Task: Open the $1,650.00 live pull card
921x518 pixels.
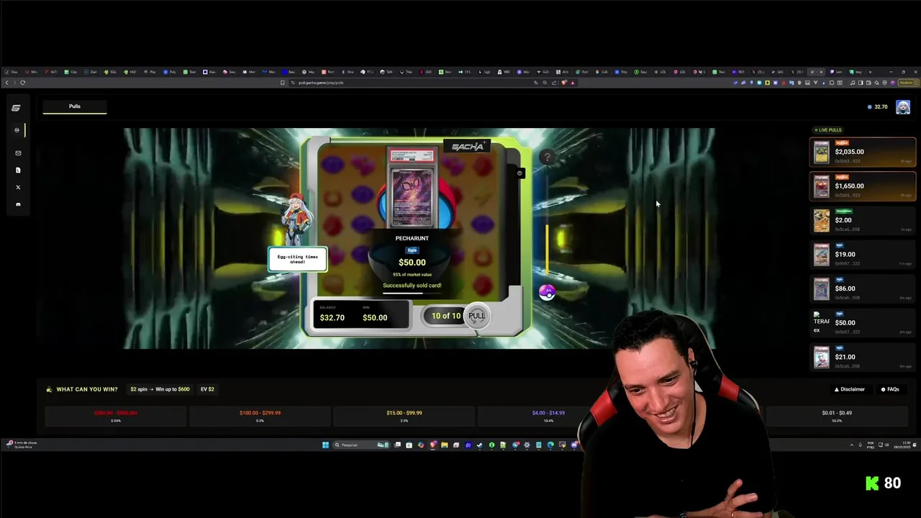Action: pyautogui.click(x=863, y=186)
